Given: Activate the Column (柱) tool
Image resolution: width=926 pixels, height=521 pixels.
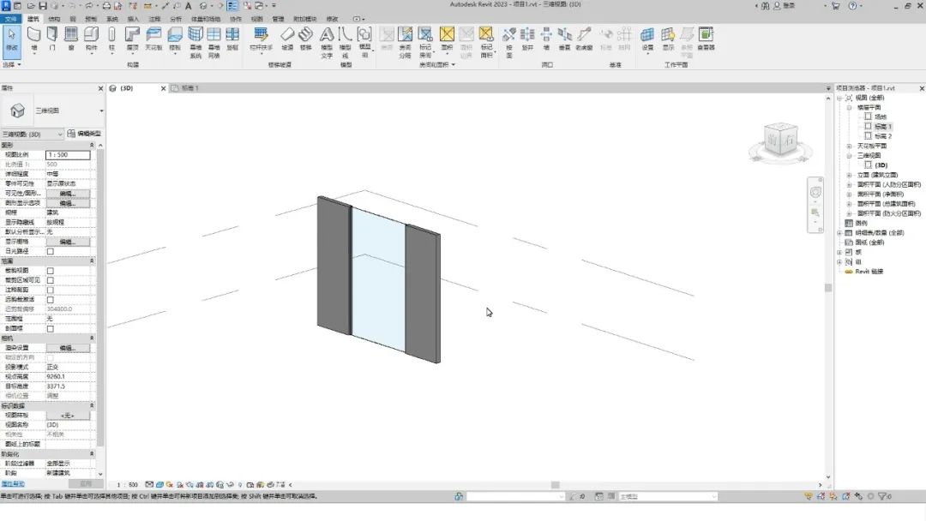Looking at the screenshot, I should pos(111,39).
